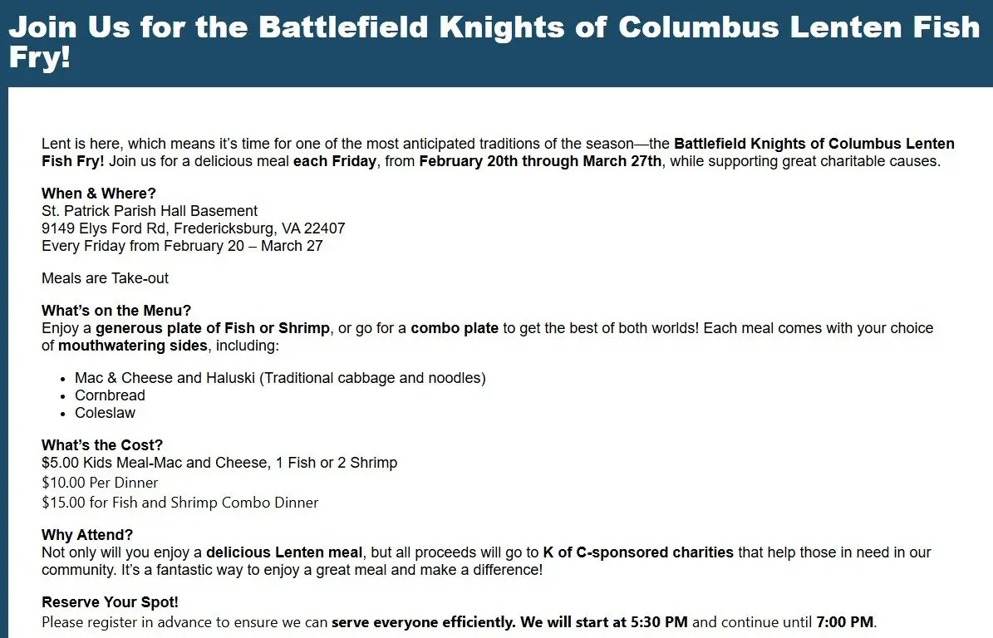Click the St. Patrick Parish Hall Basement line
The image size is (993, 638).
pyautogui.click(x=150, y=211)
